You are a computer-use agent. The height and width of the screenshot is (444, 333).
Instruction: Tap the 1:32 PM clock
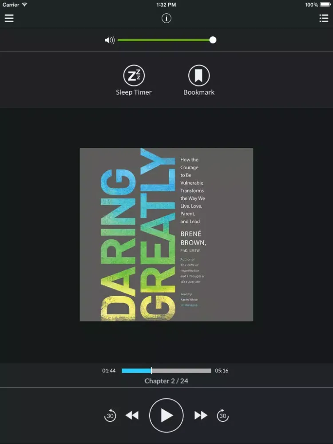pos(166,5)
